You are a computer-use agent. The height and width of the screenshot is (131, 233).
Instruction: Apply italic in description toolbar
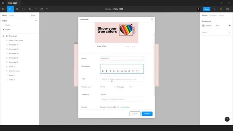pos(106,71)
